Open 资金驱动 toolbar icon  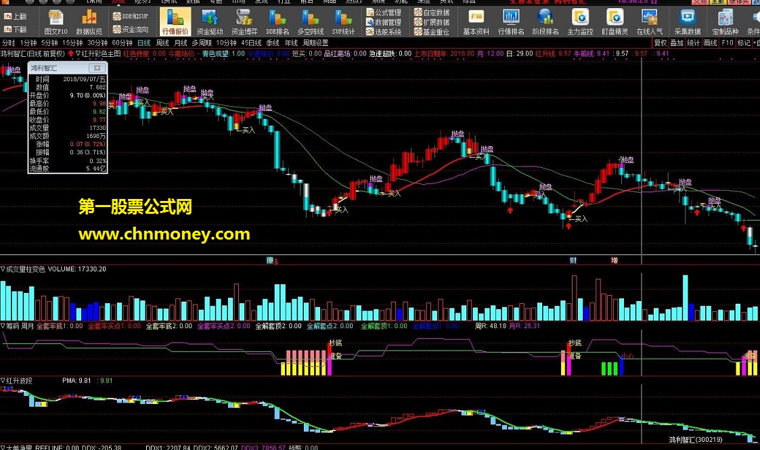pos(209,22)
